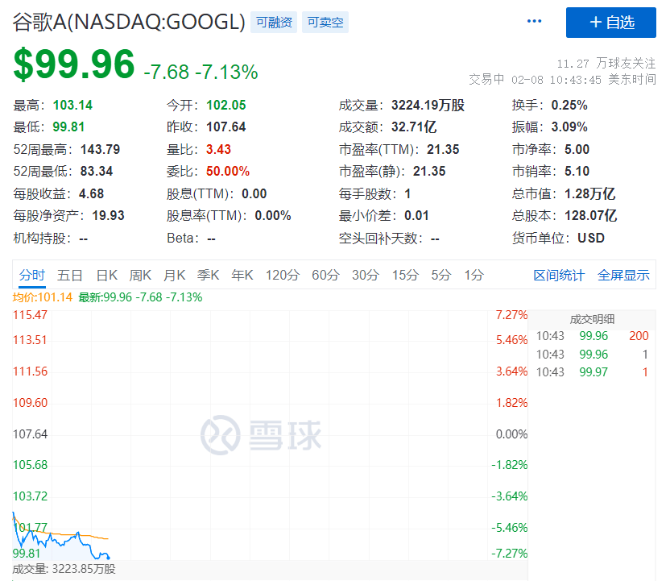The height and width of the screenshot is (581, 670).
Task: Click the 市盈率(TTM) value 21.35
Action: point(443,149)
